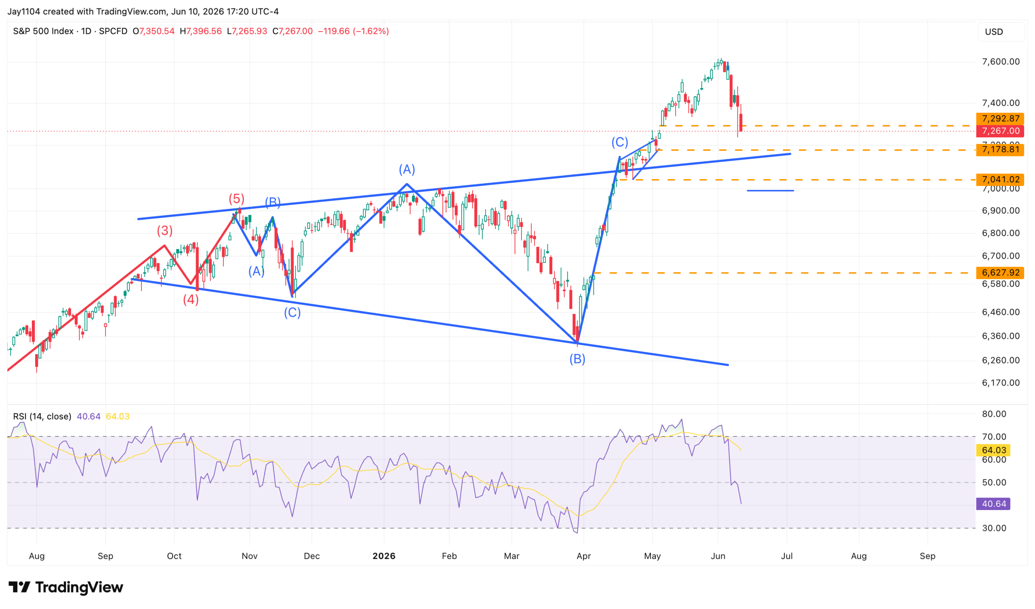Click the 6,170.00 price axis label

point(1001,383)
